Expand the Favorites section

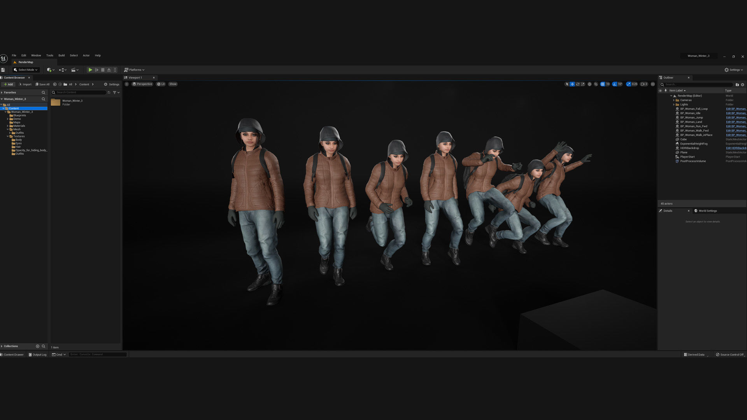(2, 93)
